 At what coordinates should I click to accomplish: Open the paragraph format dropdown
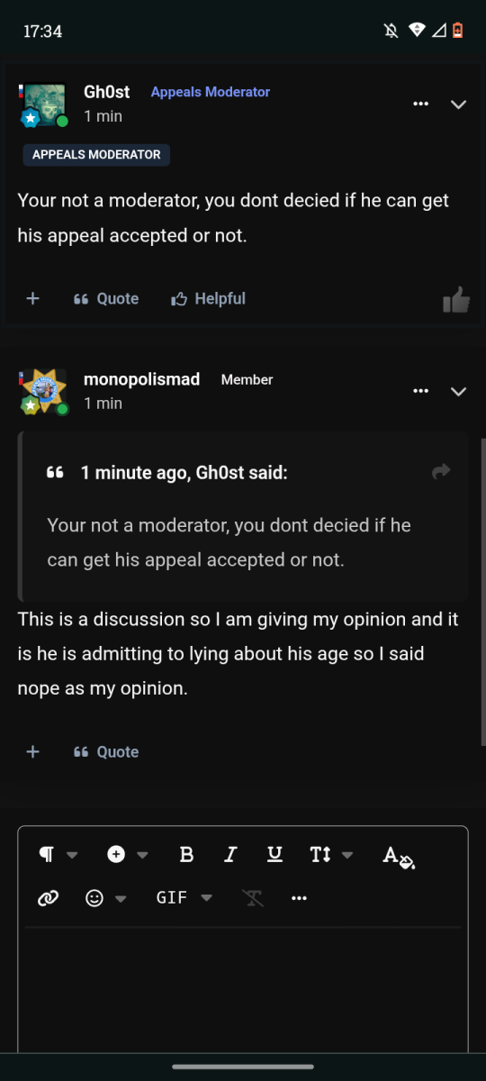pyautogui.click(x=58, y=854)
